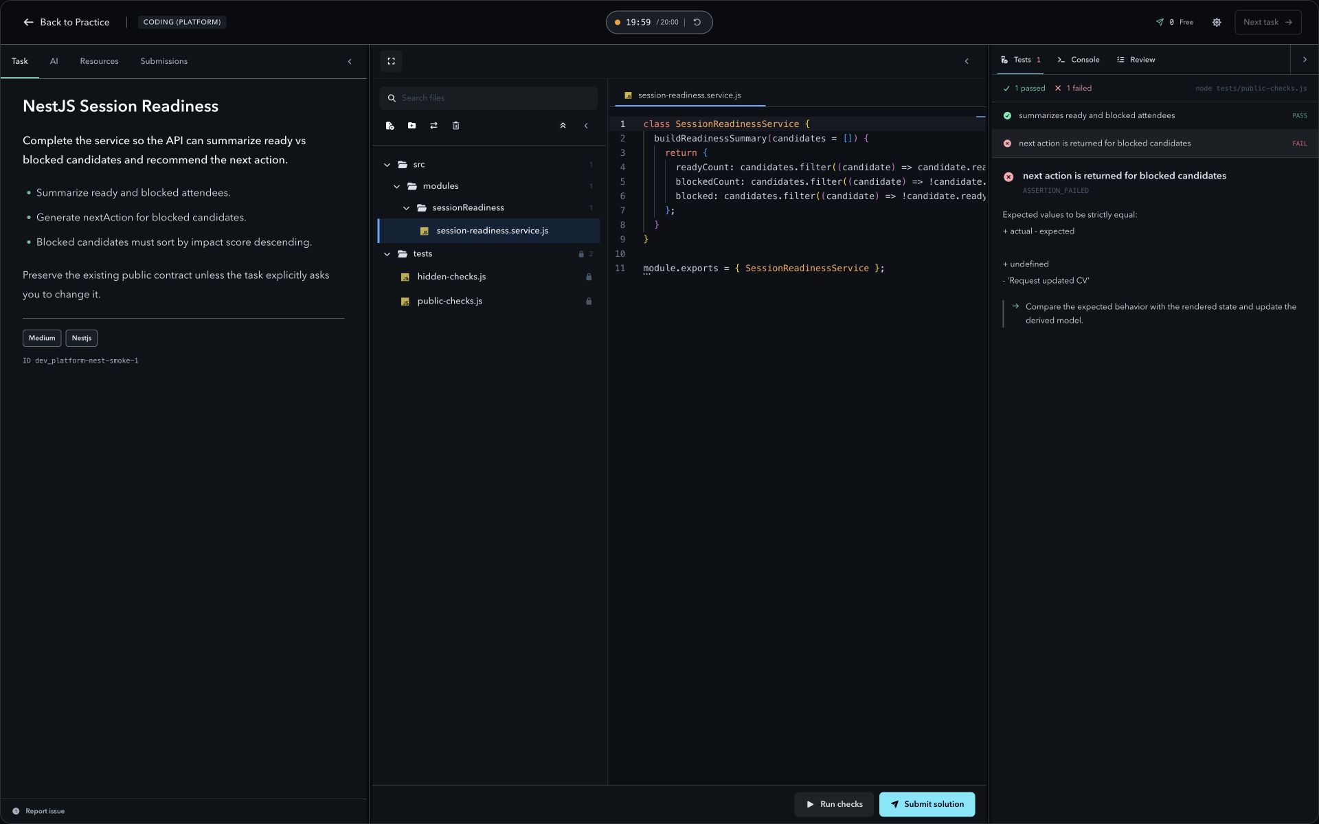The height and width of the screenshot is (824, 1319).
Task: Open the Review tab
Action: coord(1136,60)
